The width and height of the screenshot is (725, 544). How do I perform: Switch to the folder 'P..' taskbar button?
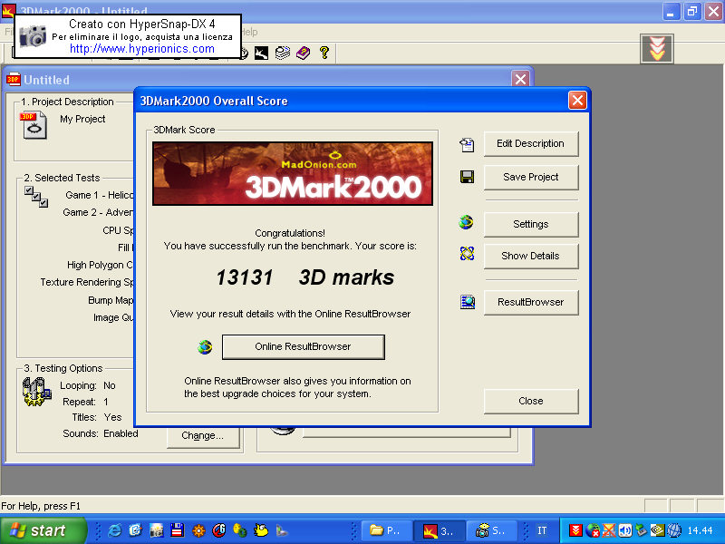[386, 530]
